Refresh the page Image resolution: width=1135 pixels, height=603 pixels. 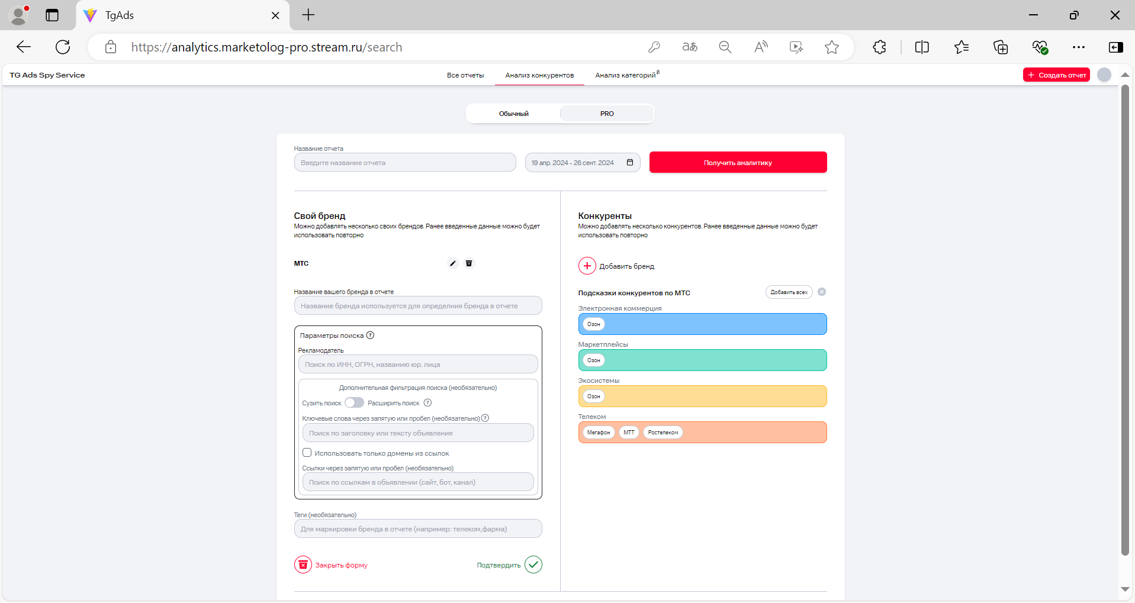click(63, 47)
